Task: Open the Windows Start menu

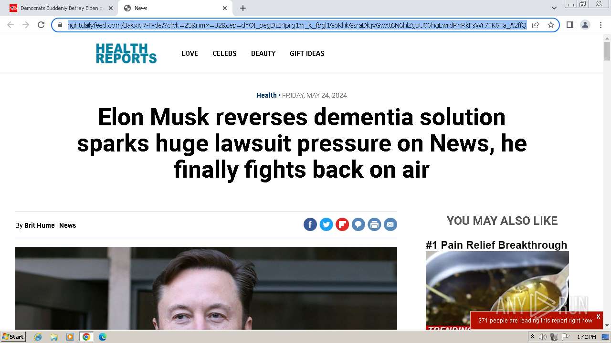Action: pos(13,337)
